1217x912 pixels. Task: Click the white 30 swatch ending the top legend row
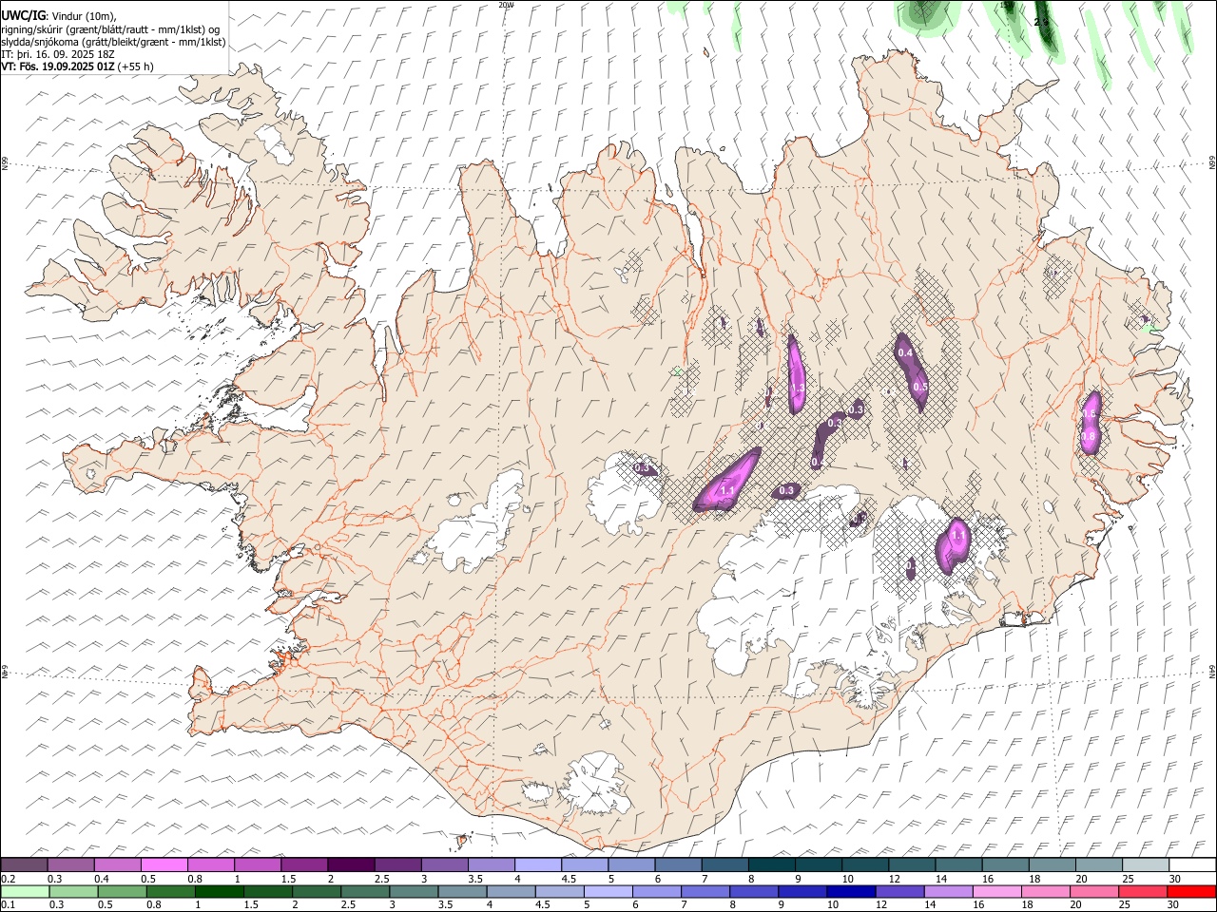[x=1192, y=865]
